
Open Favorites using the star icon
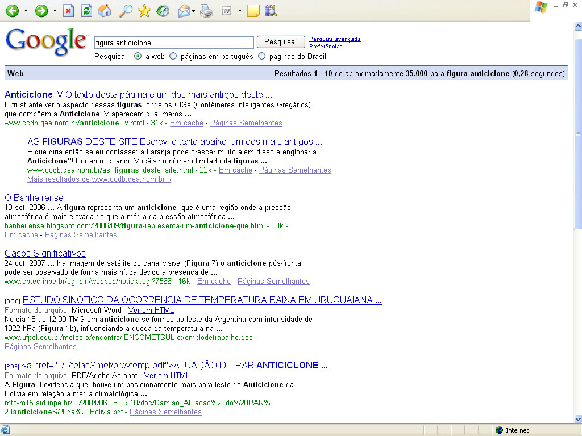[x=144, y=11]
